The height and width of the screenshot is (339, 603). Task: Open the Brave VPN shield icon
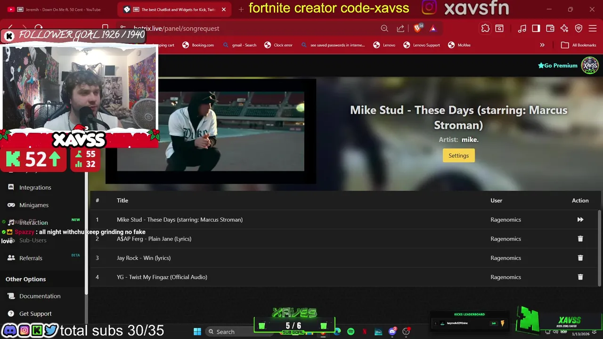tap(579, 28)
